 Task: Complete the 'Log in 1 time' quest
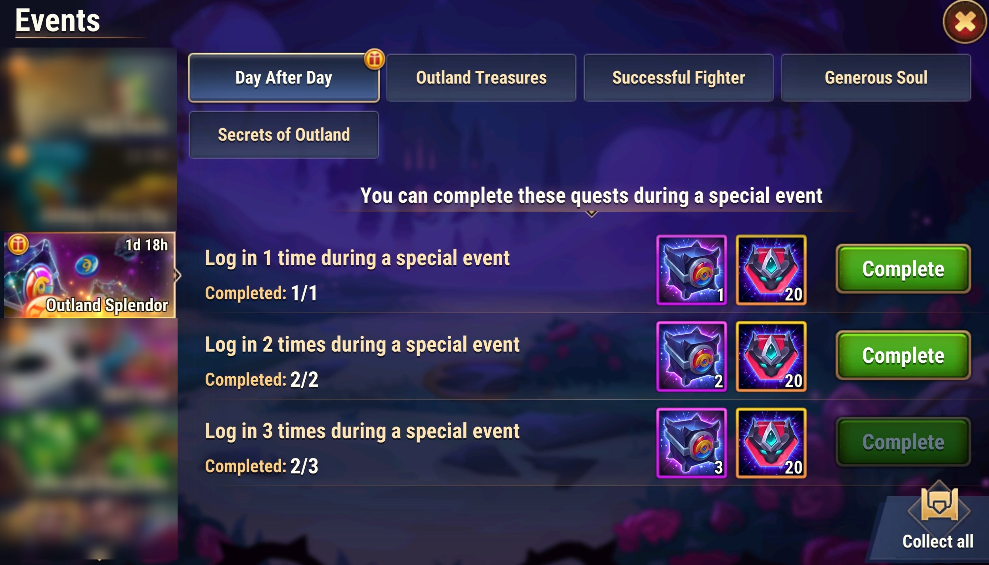click(903, 269)
